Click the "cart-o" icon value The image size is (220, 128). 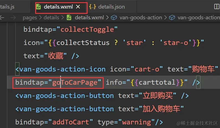click(x=147, y=69)
